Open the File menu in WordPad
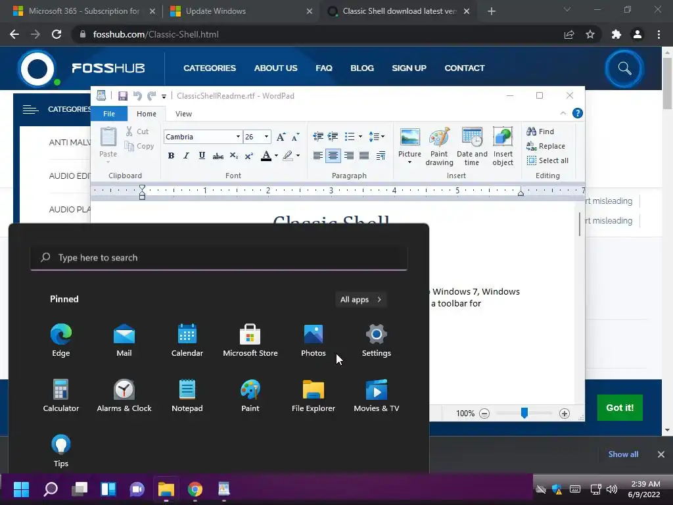Screen dimensions: 673x505 pyautogui.click(x=109, y=114)
